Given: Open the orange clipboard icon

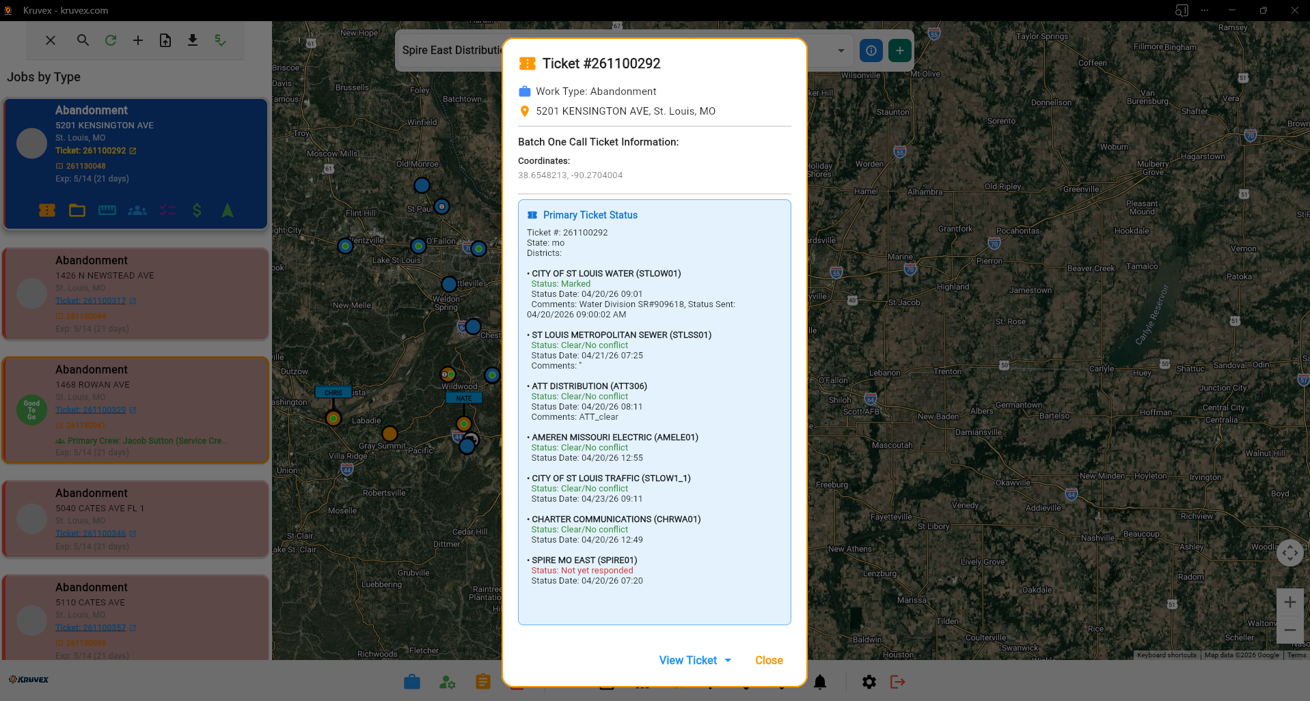Looking at the screenshot, I should [483, 681].
